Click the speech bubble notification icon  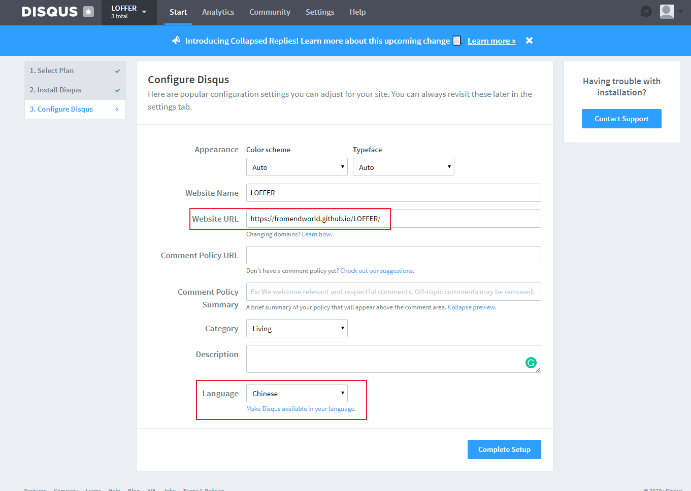pos(646,11)
